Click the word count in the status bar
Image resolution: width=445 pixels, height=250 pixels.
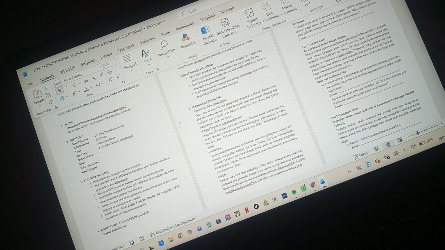tap(119, 247)
